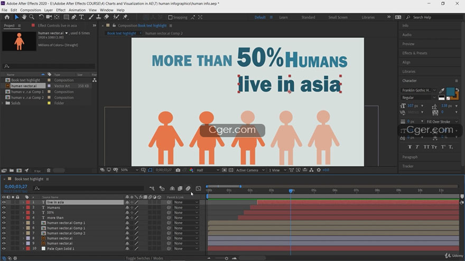Click the fill color swatch in Character panel

pos(450,91)
